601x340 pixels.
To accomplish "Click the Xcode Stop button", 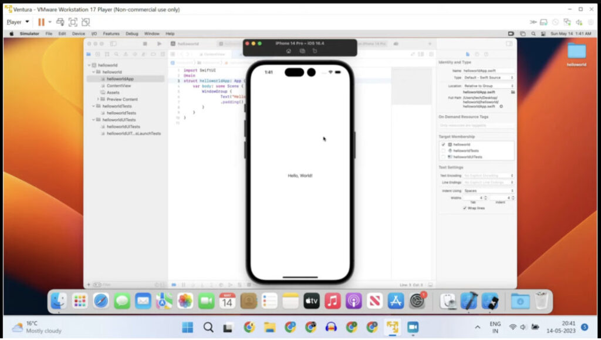I will point(145,44).
